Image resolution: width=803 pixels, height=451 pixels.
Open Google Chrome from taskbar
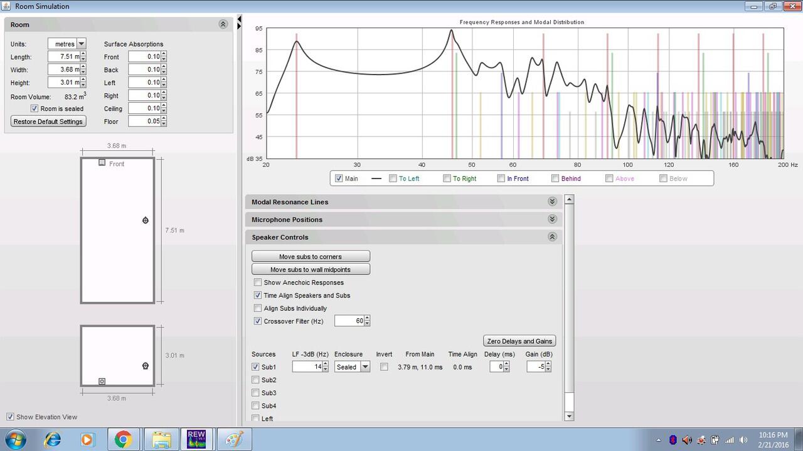(124, 440)
